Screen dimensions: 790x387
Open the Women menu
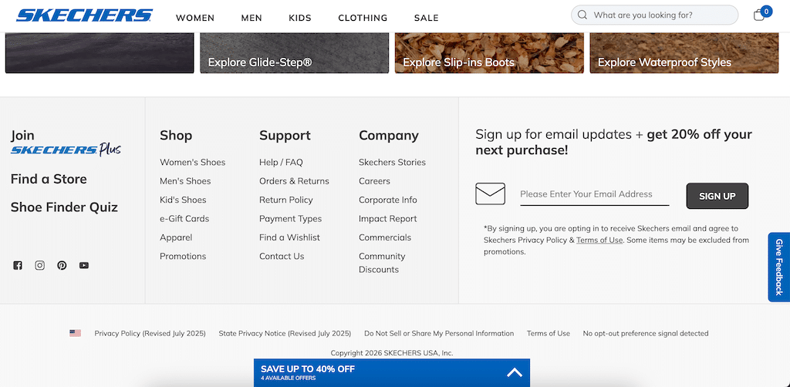[195, 18]
